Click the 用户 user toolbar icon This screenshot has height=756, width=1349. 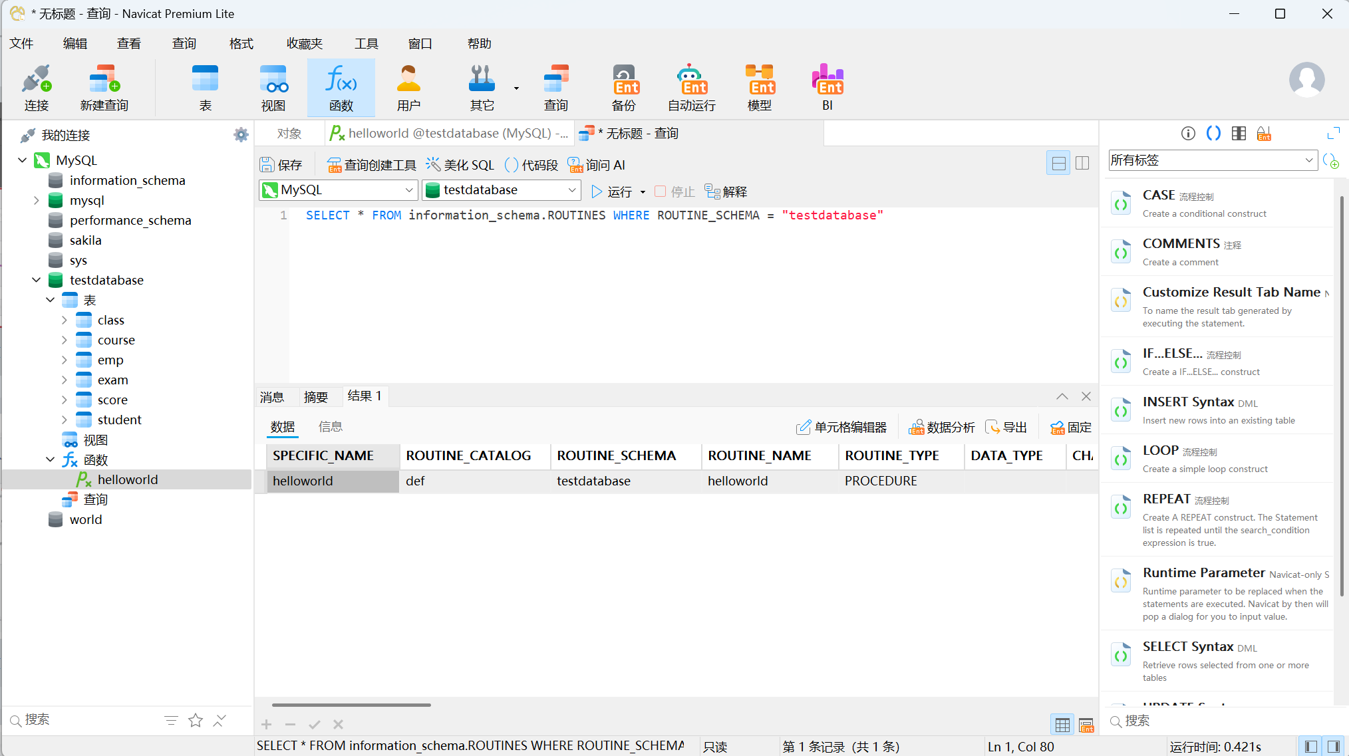tap(408, 79)
